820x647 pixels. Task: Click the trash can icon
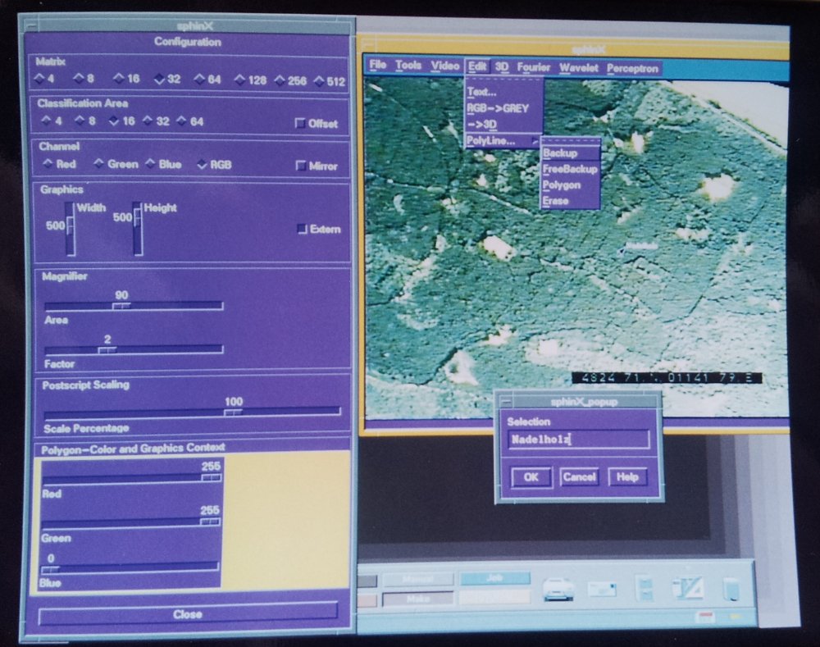pyautogui.click(x=731, y=589)
